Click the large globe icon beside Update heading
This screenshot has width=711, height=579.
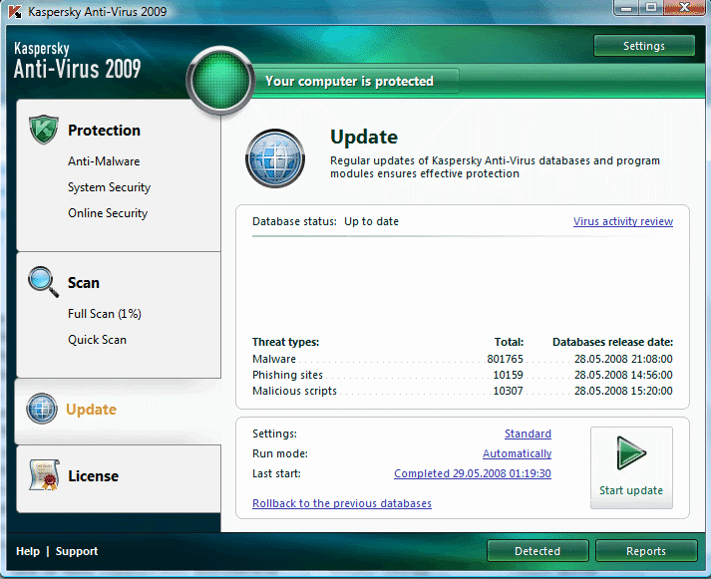tap(275, 158)
